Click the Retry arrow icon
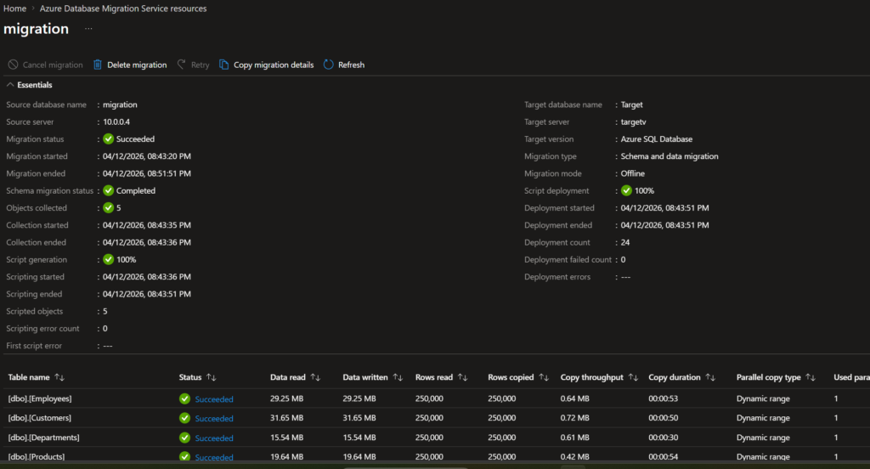The width and height of the screenshot is (870, 469). click(182, 65)
